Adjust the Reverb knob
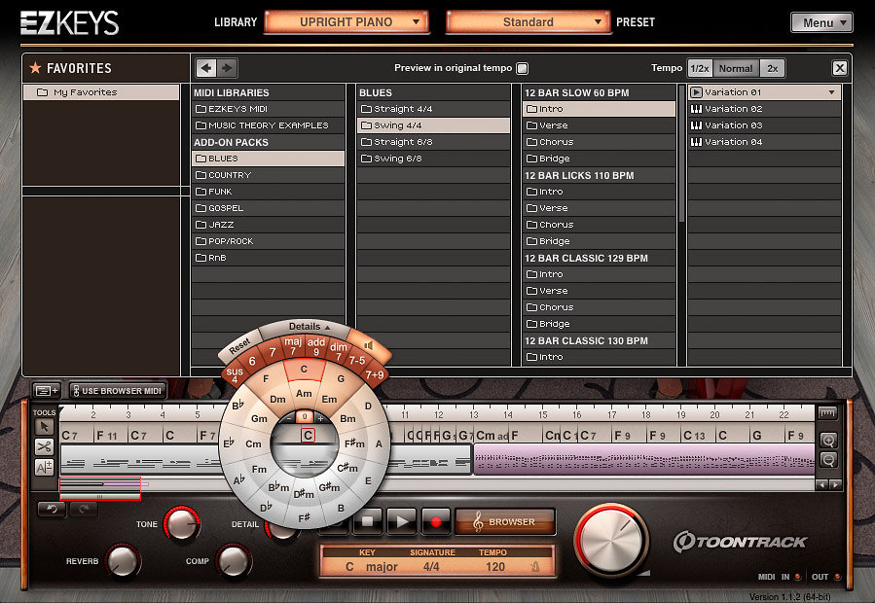 [x=123, y=560]
